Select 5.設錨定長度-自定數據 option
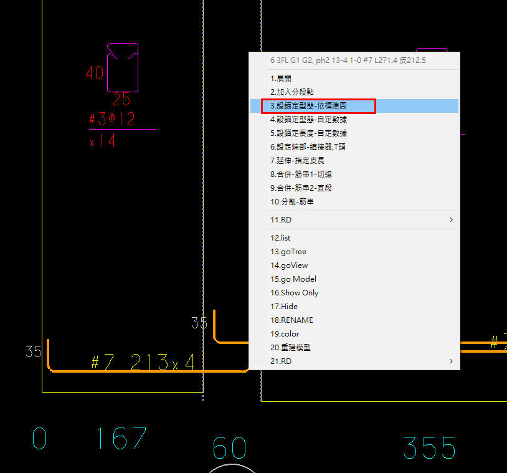Viewport: 507px width, 473px height. (x=354, y=133)
